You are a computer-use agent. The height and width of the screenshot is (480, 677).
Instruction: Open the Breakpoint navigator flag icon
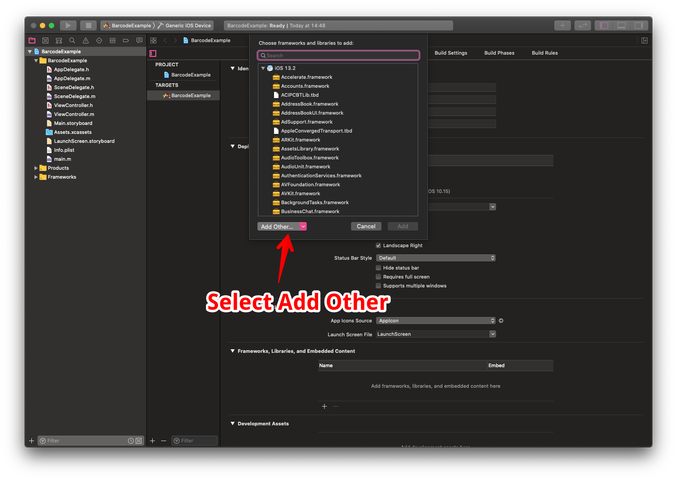tap(126, 40)
